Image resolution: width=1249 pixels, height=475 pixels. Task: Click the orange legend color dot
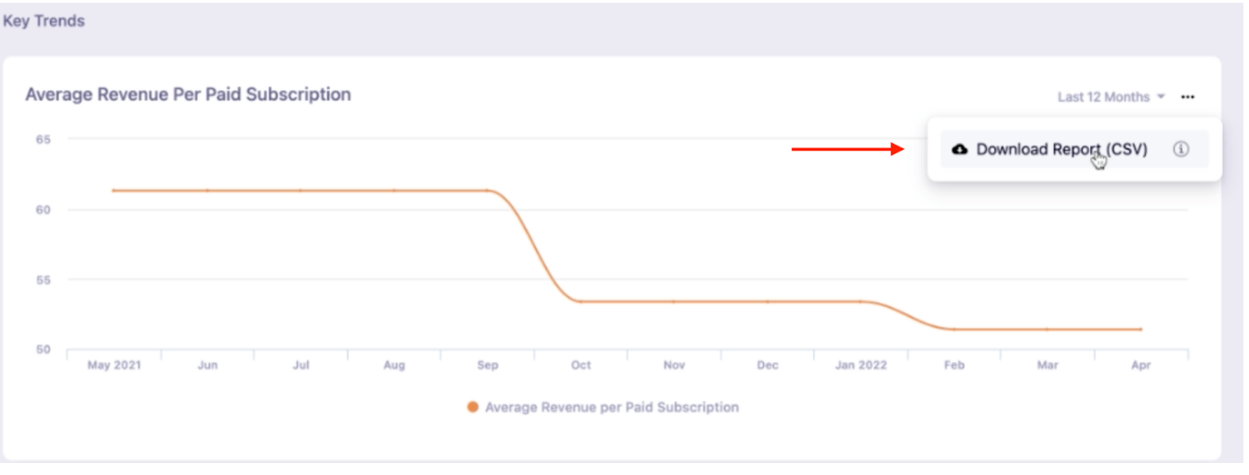click(x=473, y=407)
